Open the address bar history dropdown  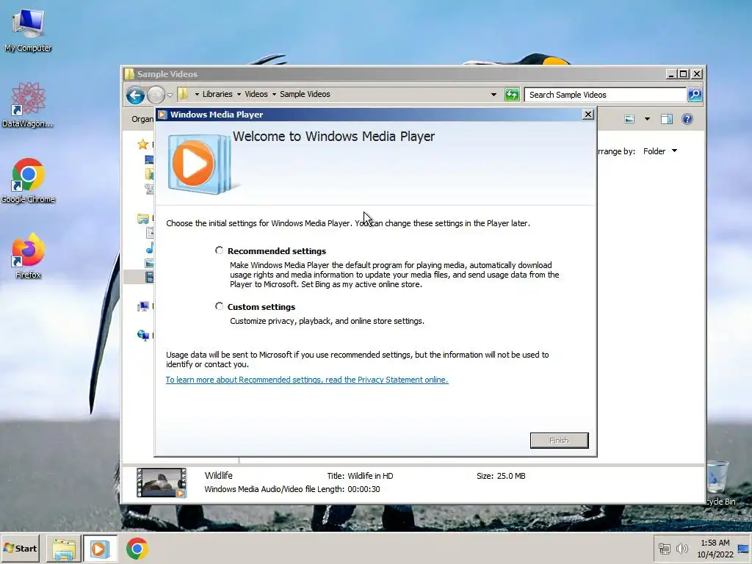[x=493, y=95]
